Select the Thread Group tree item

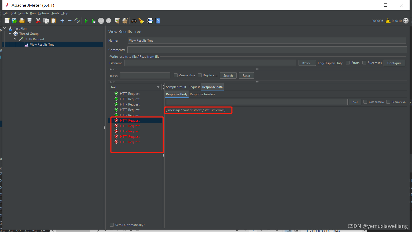[29, 34]
